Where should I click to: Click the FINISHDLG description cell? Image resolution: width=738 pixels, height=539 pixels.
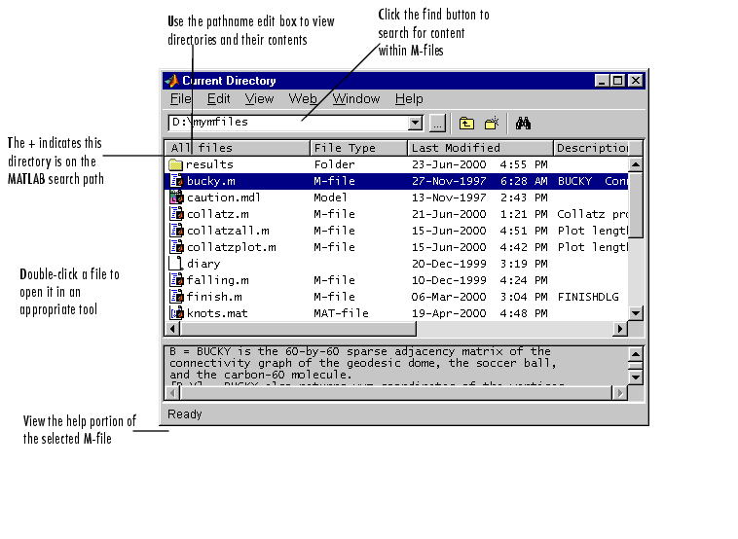588,297
